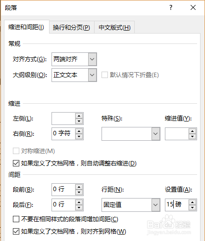Image resolution: width=205 pixels, height=241 pixels.
Task: Click the help question mark icon
Action: coord(171,7)
